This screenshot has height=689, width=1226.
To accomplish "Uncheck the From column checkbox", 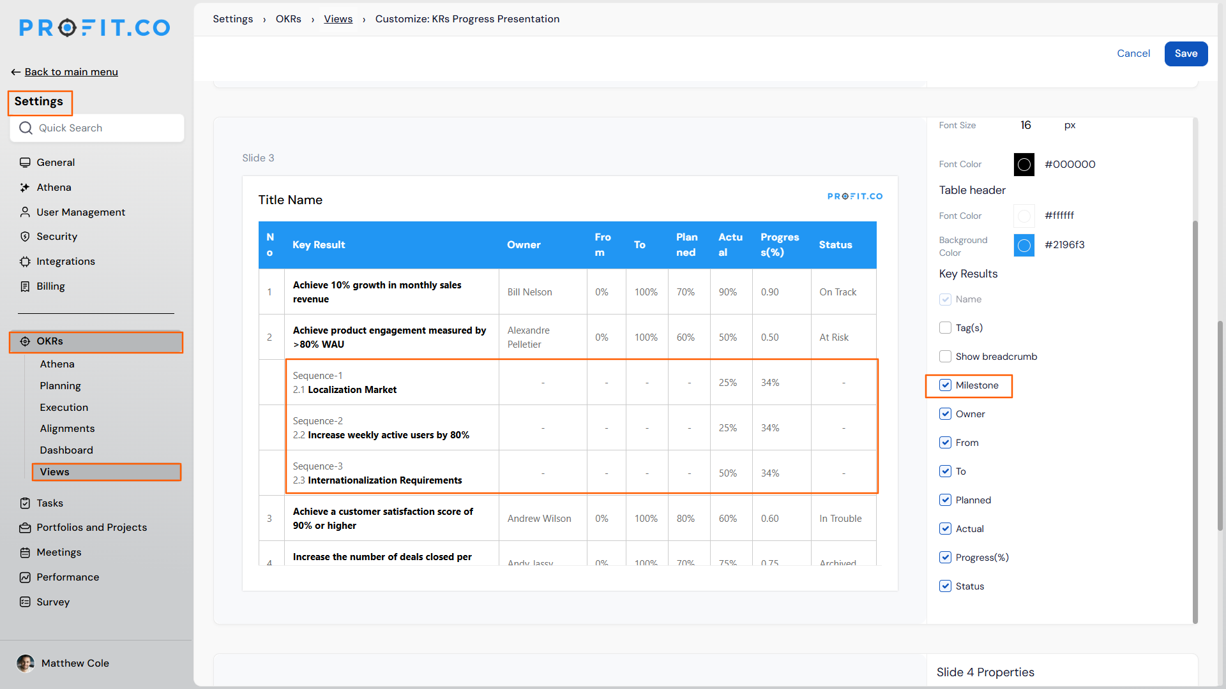I will [945, 443].
